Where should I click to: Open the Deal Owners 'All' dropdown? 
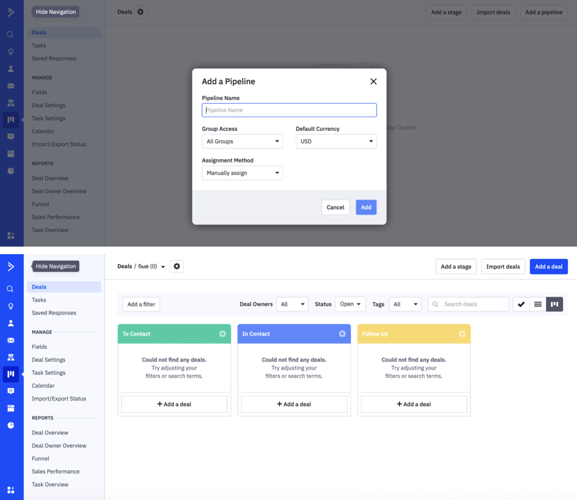tap(292, 304)
